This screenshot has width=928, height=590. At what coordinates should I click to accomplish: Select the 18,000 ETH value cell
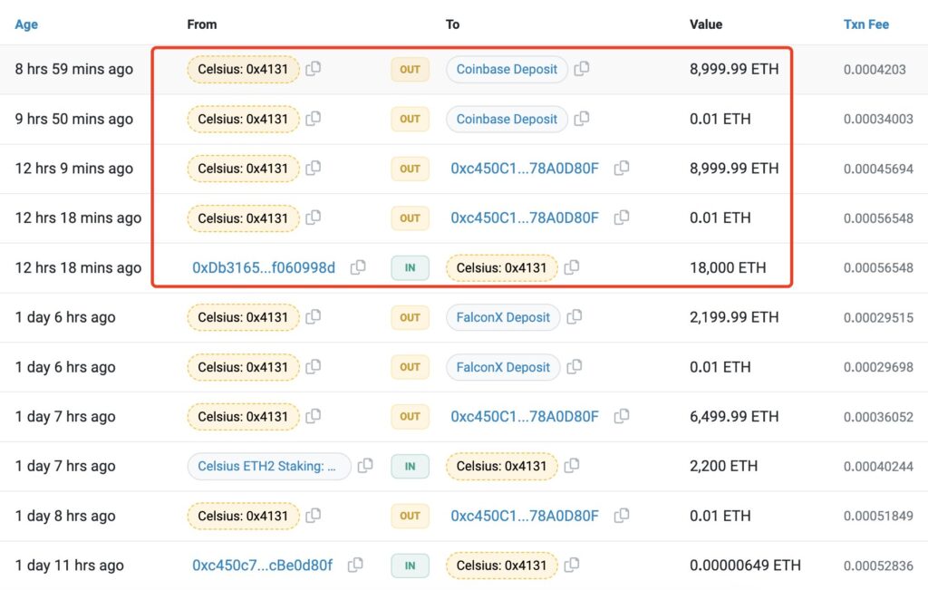coord(728,268)
